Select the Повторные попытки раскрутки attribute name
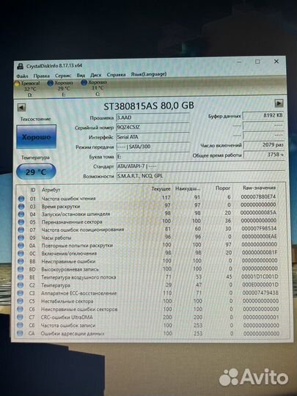The image size is (297, 396). 77,245
